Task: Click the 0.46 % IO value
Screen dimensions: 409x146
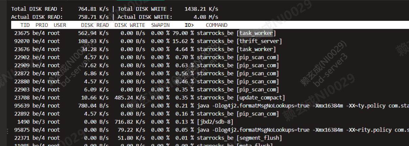Action: pos(185,81)
